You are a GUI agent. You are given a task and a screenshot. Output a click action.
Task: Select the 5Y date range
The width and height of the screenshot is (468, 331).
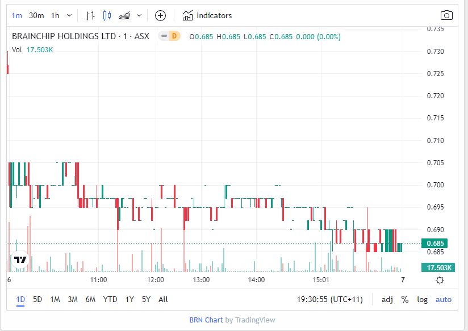[147, 299]
